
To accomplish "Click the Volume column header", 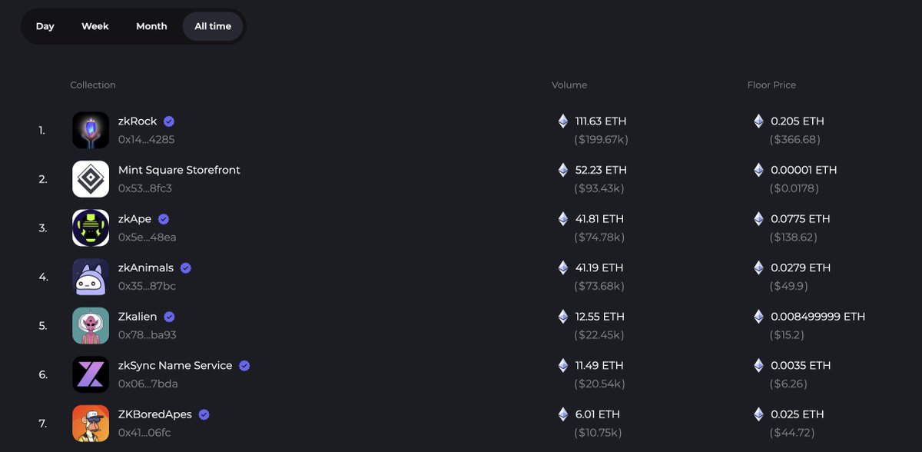I will tap(569, 85).
